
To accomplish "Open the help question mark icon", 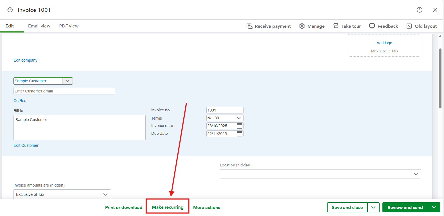I will 419,10.
